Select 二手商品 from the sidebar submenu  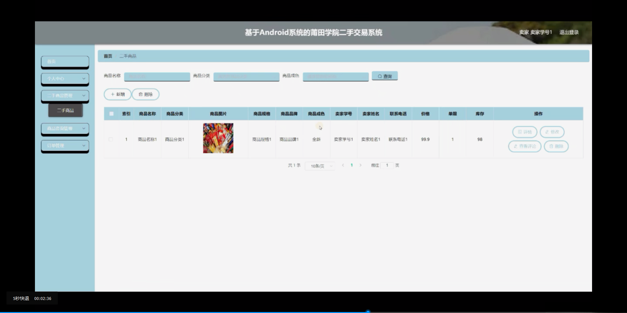tap(65, 110)
